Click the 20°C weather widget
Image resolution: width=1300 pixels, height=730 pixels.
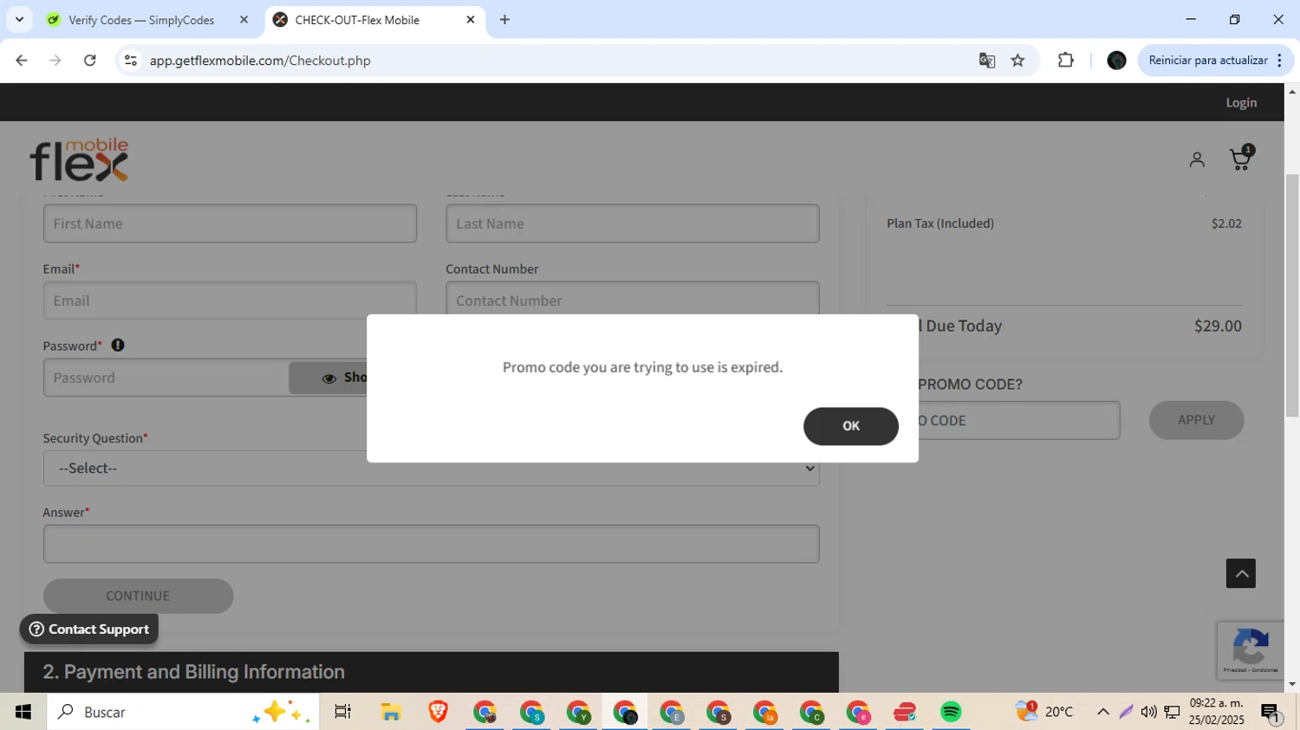pyautogui.click(x=1045, y=712)
